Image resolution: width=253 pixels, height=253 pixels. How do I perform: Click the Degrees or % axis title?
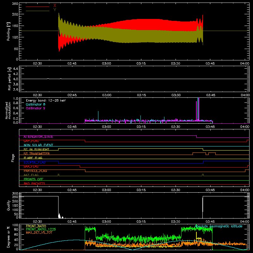tap(9, 237)
